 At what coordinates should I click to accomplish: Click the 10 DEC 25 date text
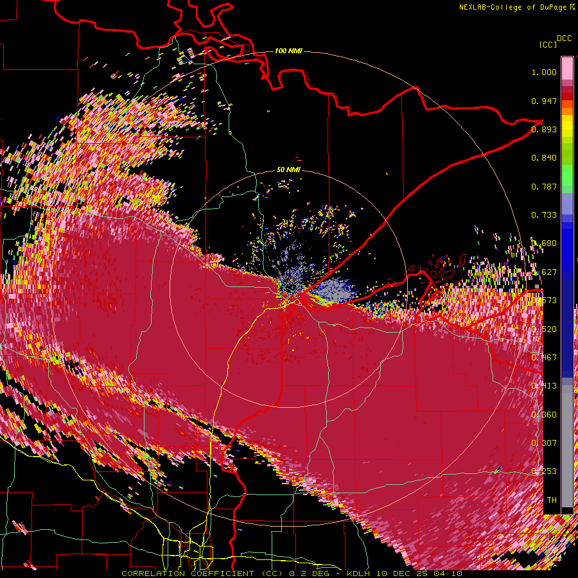pyautogui.click(x=402, y=574)
